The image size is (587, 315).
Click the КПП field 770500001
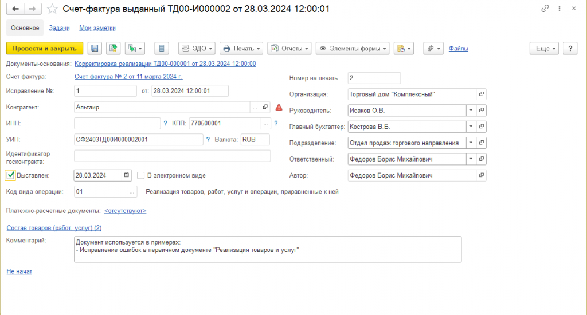coord(225,123)
